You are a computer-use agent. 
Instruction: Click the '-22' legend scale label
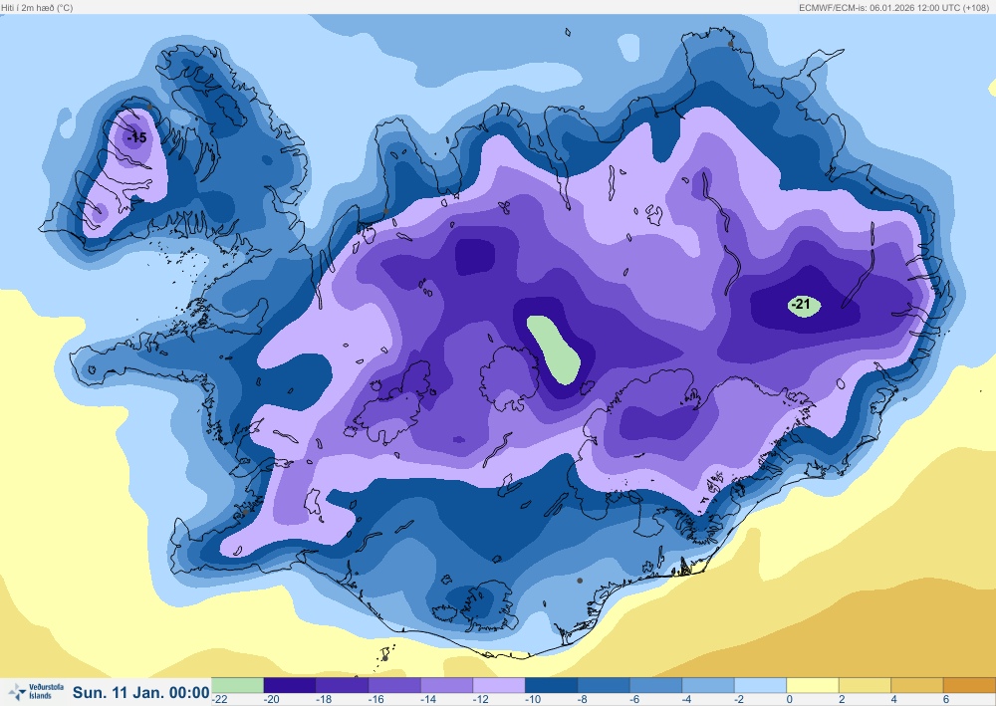220,700
